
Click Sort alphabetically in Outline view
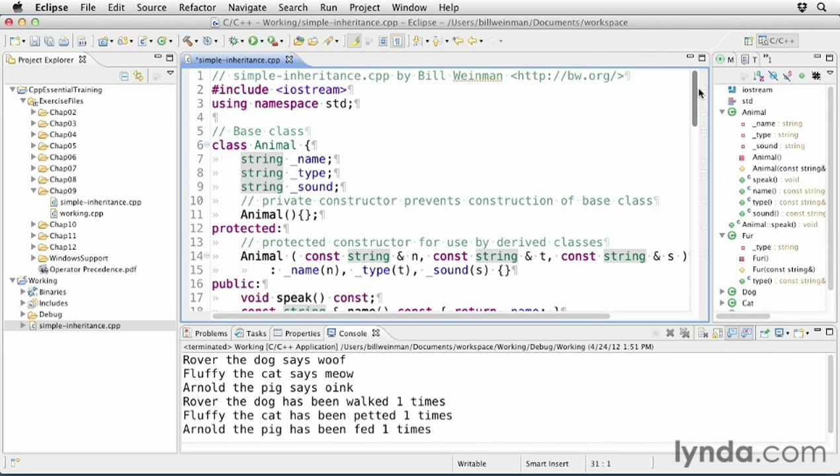click(x=759, y=76)
